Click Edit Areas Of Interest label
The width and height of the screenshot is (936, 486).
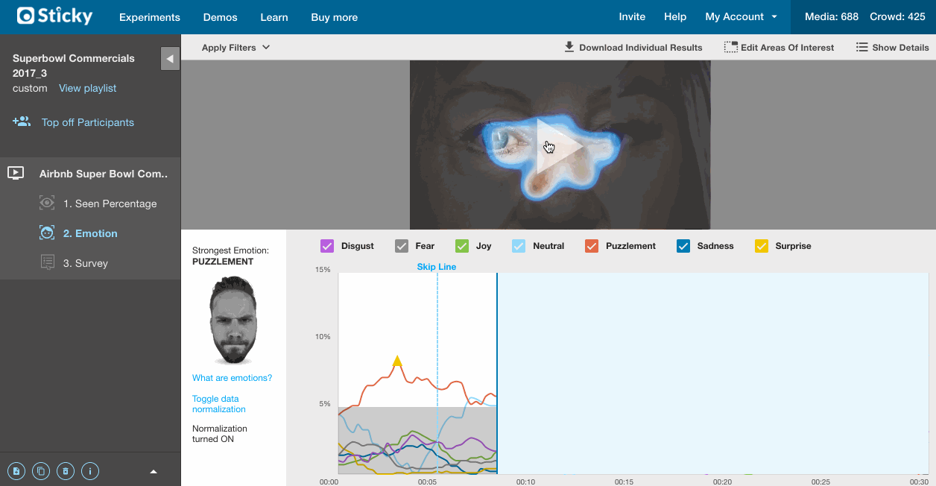pyautogui.click(x=788, y=48)
